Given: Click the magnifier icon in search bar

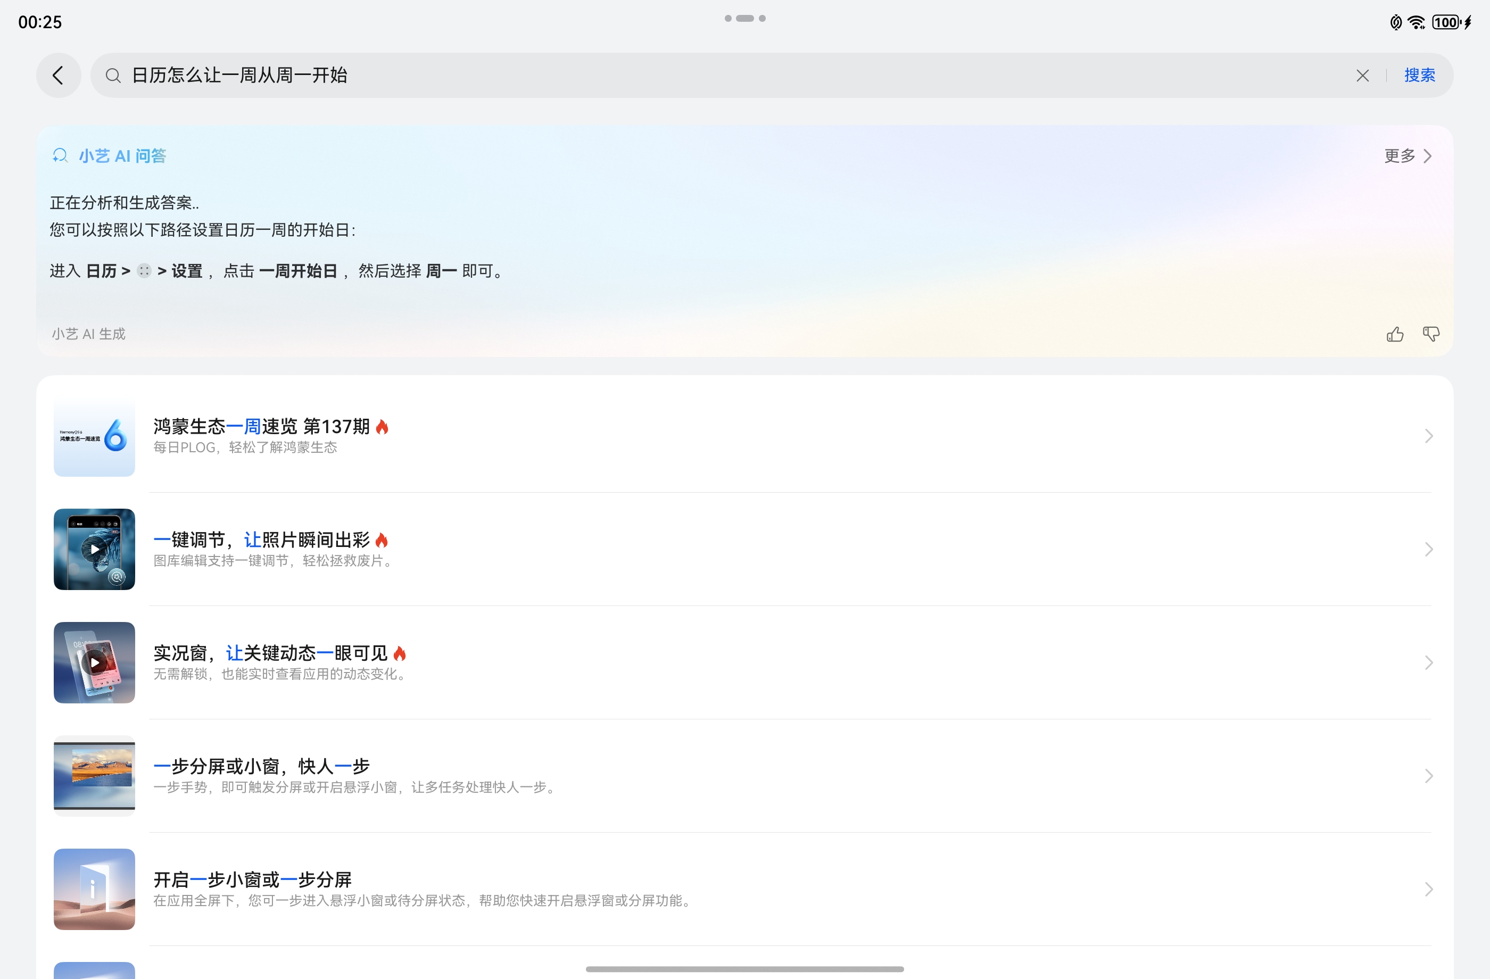Looking at the screenshot, I should tap(113, 76).
